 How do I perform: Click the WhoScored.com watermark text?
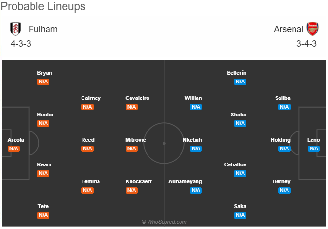coord(164,222)
